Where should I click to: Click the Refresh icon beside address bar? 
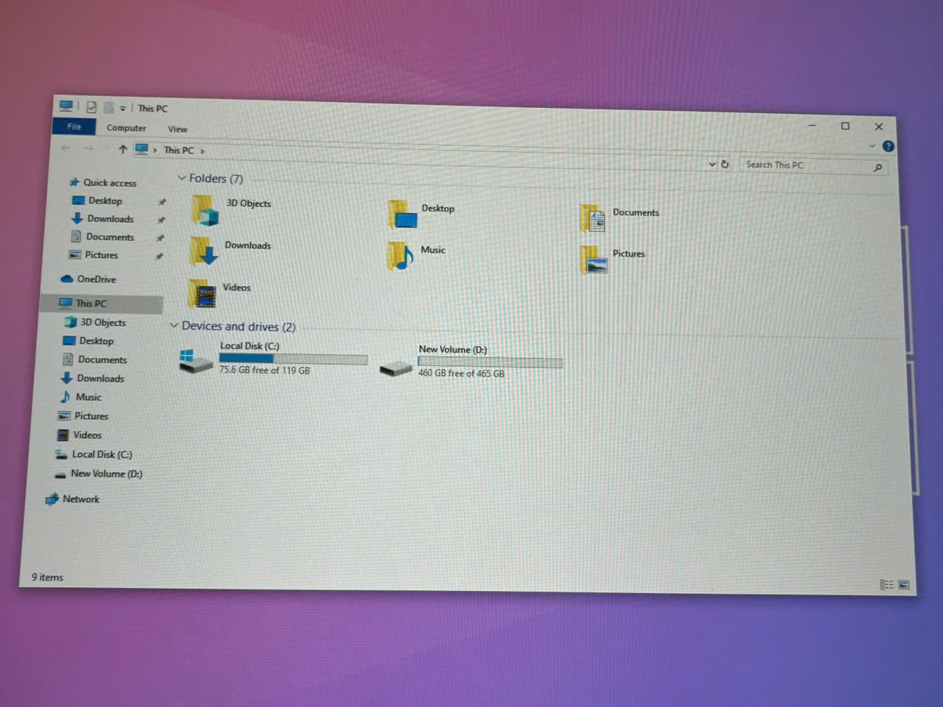pyautogui.click(x=725, y=164)
